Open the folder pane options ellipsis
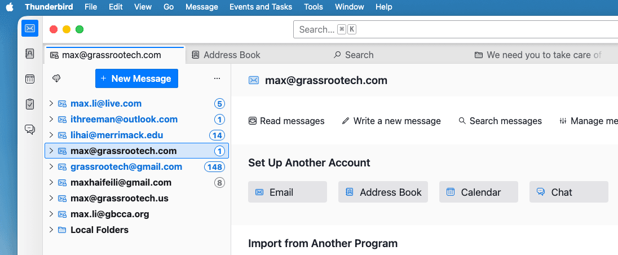618x255 pixels. click(217, 78)
